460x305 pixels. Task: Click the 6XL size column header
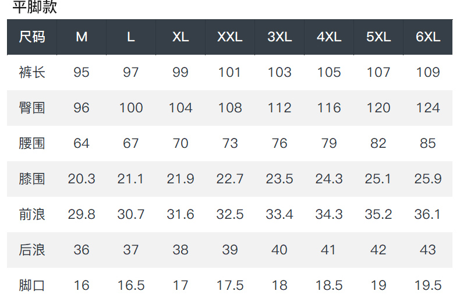click(428, 37)
